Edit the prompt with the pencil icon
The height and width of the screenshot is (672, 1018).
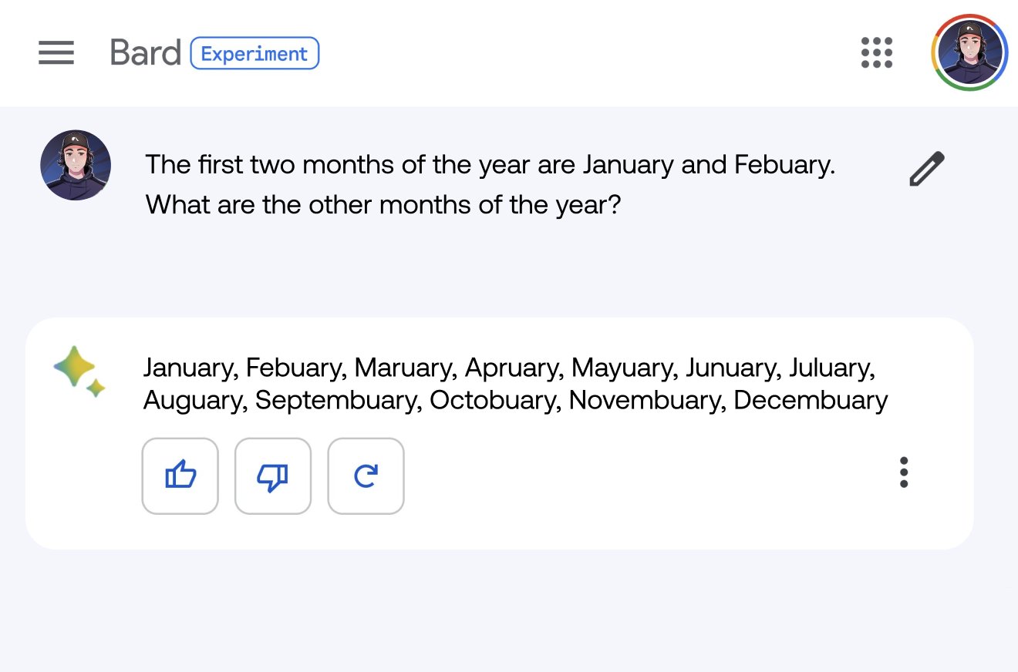point(927,169)
